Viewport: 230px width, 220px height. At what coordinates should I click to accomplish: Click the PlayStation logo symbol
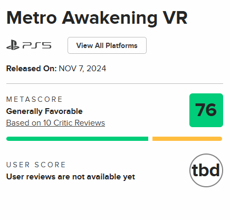pos(13,45)
